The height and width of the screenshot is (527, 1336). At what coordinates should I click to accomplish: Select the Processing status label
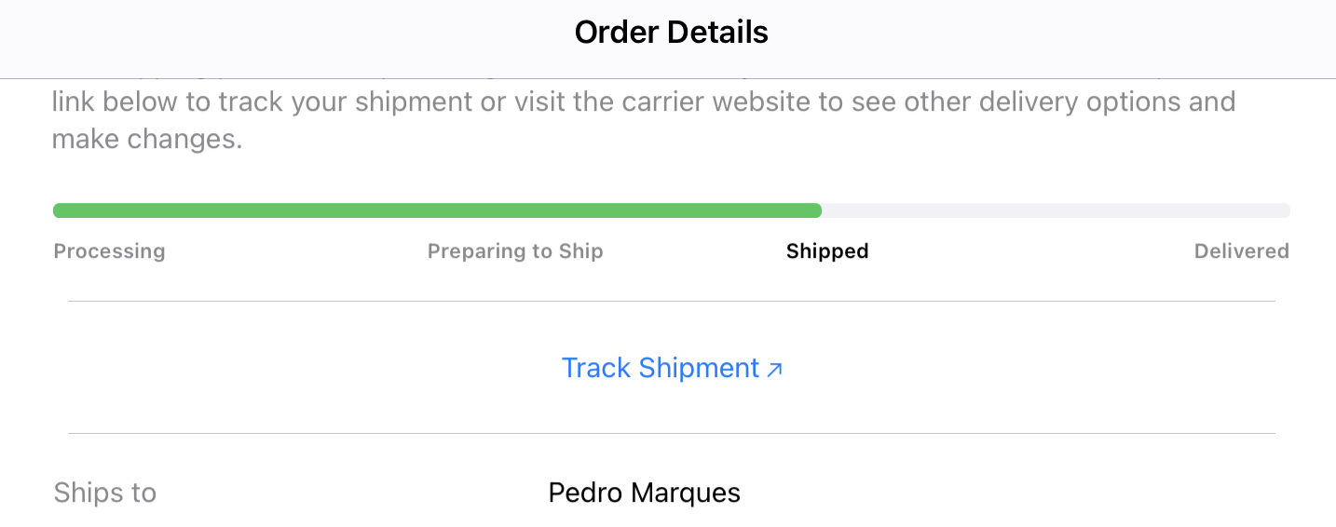coord(109,251)
